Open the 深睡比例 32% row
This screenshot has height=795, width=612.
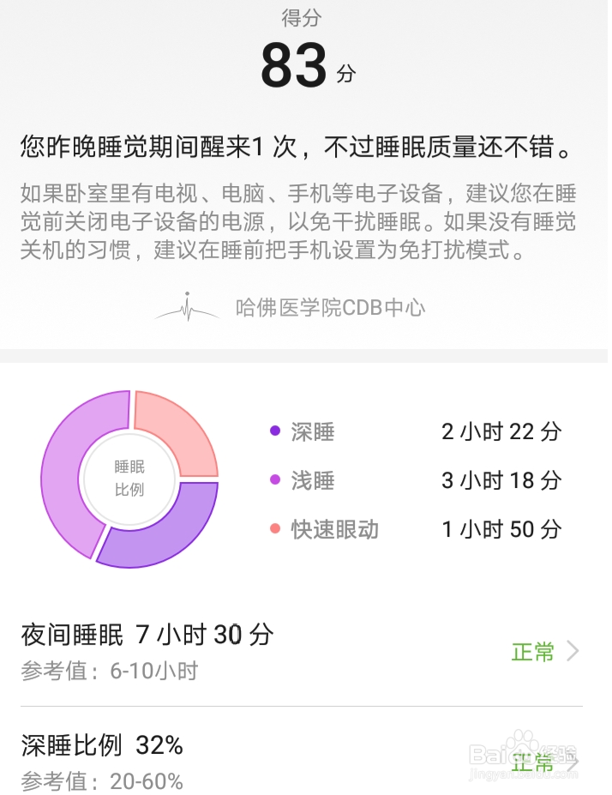302,760
